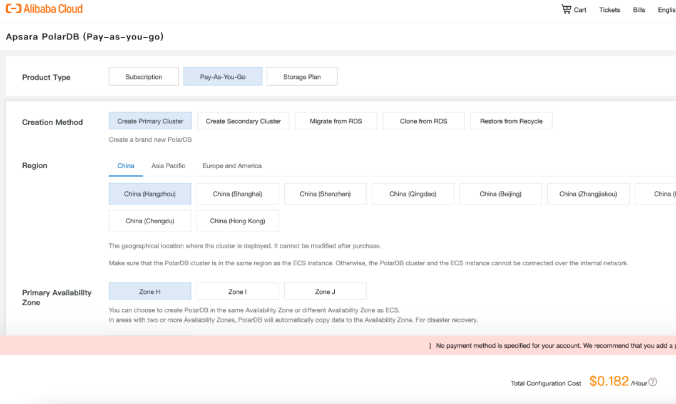This screenshot has height=404, width=676.
Task: Select Pay-As-You-Go product type
Action: (222, 77)
